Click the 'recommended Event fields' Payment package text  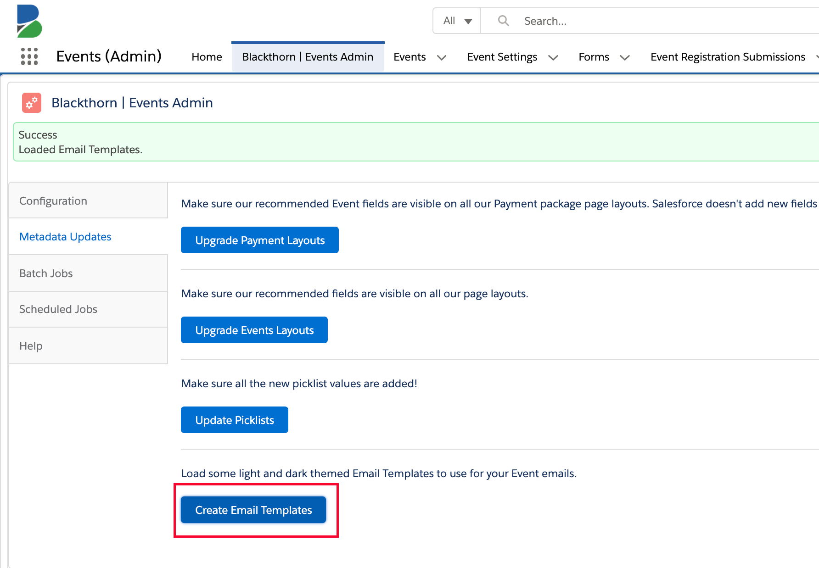click(499, 204)
